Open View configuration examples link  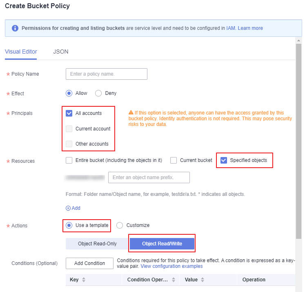coord(171,266)
